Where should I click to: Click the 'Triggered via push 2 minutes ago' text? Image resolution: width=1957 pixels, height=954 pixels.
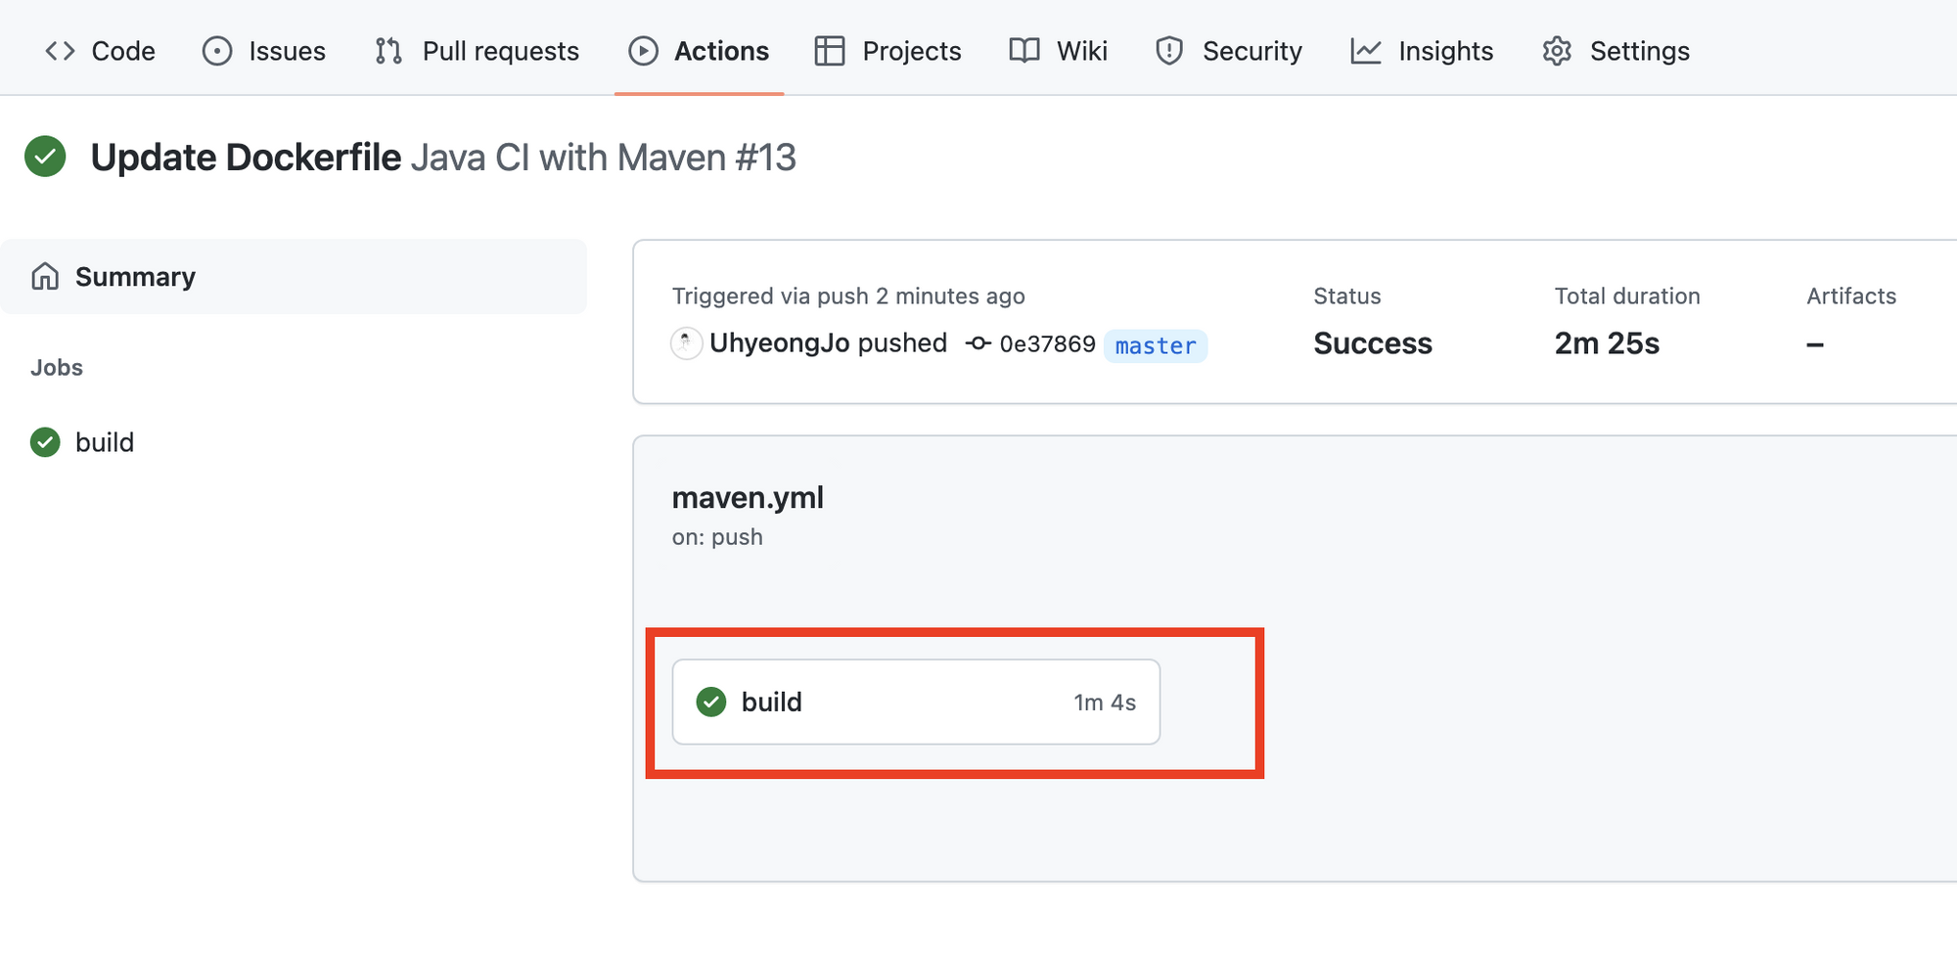click(x=848, y=296)
